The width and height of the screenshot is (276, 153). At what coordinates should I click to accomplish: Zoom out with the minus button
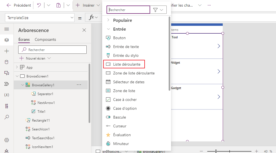click(201, 151)
